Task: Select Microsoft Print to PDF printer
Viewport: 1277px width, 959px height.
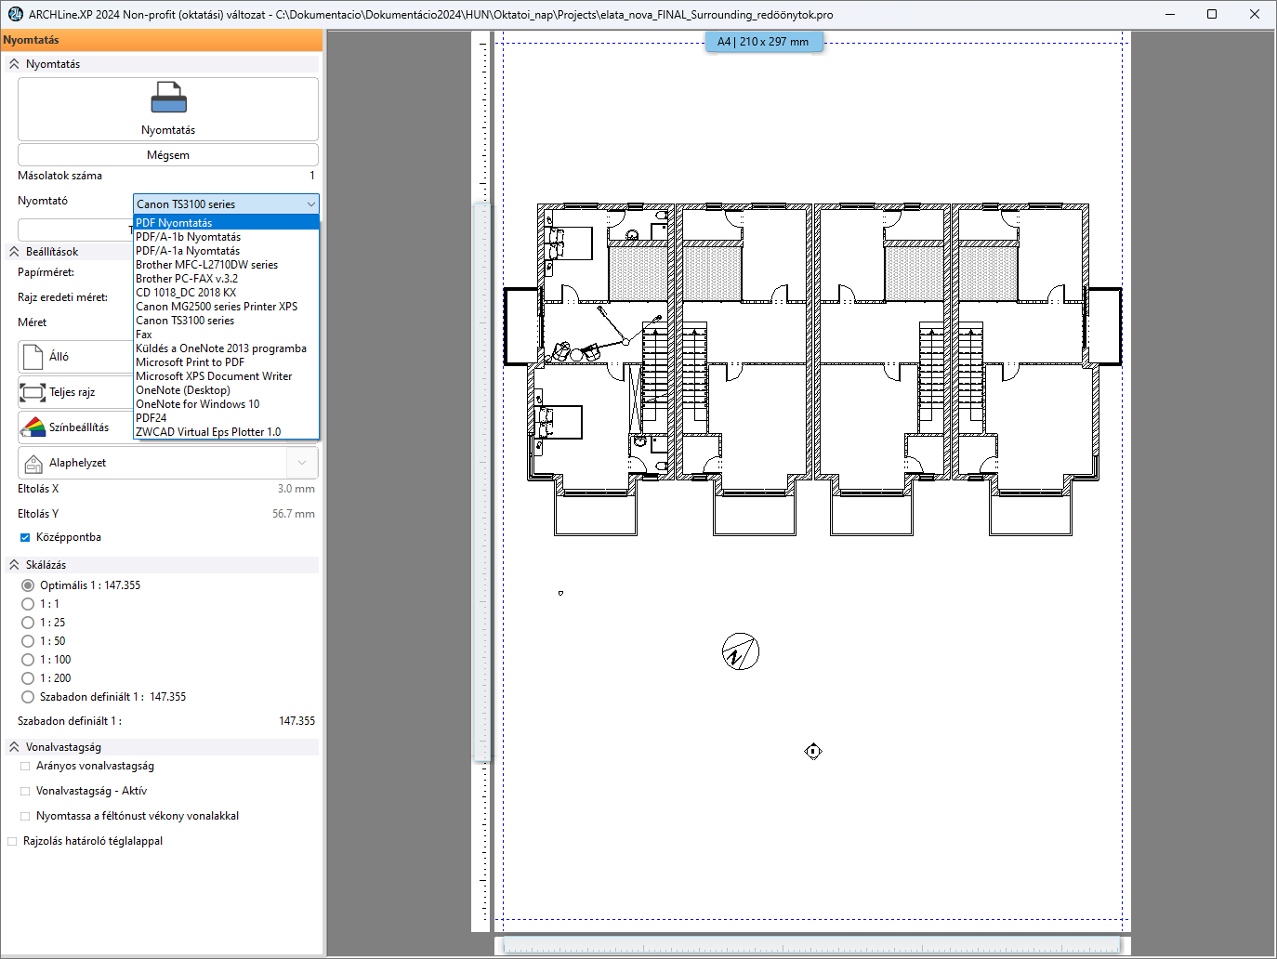Action: [x=190, y=362]
